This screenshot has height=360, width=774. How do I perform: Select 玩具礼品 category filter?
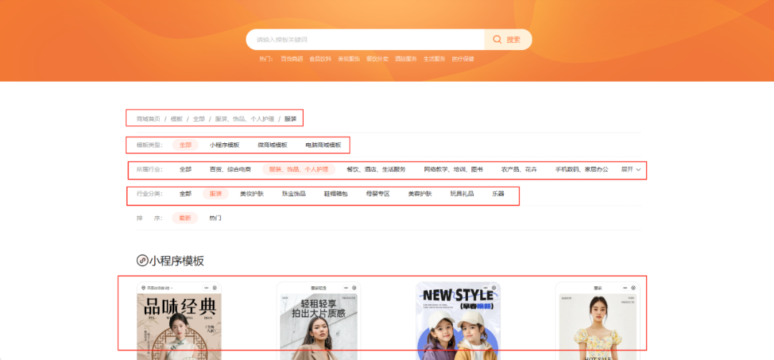(x=462, y=194)
